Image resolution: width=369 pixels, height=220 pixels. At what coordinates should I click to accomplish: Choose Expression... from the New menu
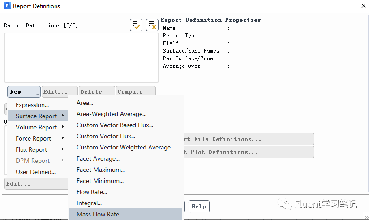pos(32,105)
